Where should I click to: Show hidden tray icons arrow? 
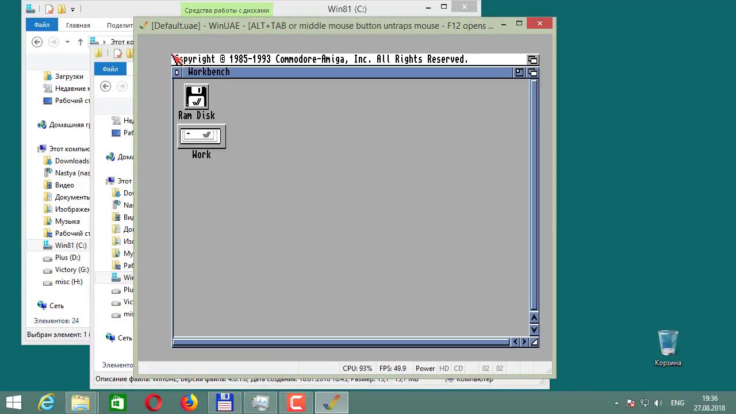(x=616, y=403)
